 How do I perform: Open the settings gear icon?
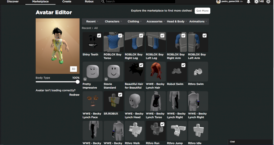pos(268,2)
